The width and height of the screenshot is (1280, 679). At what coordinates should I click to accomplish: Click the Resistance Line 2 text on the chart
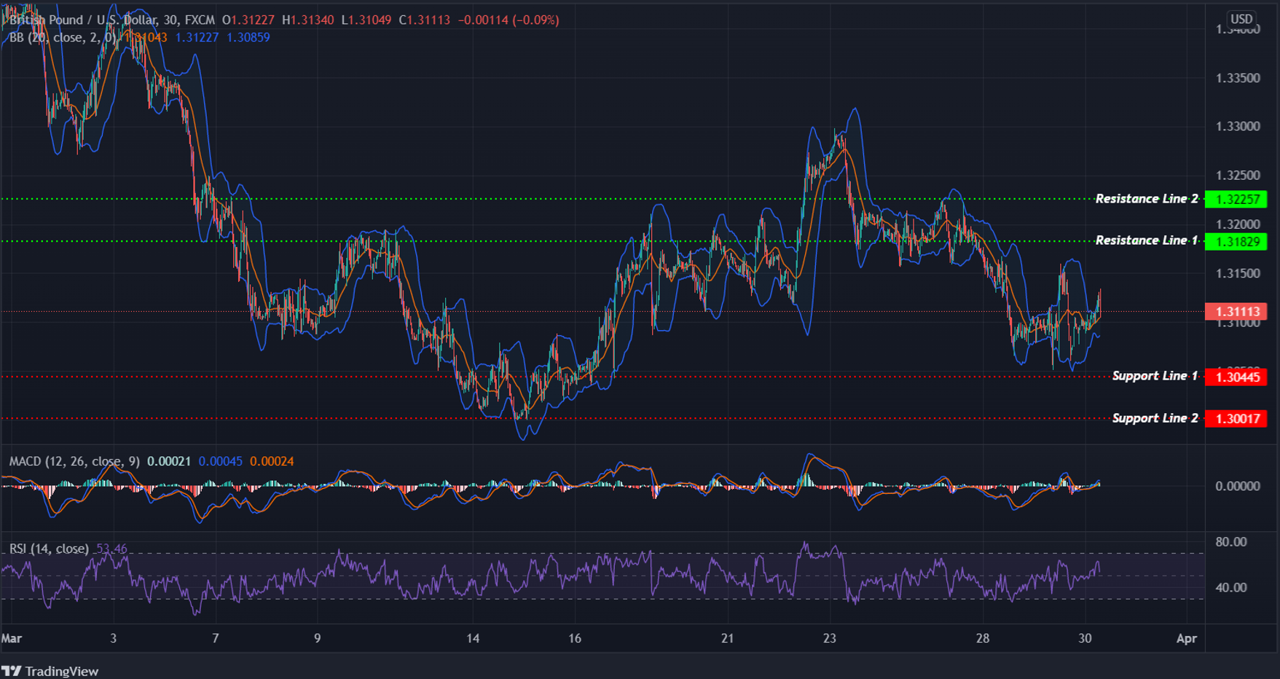point(1149,198)
